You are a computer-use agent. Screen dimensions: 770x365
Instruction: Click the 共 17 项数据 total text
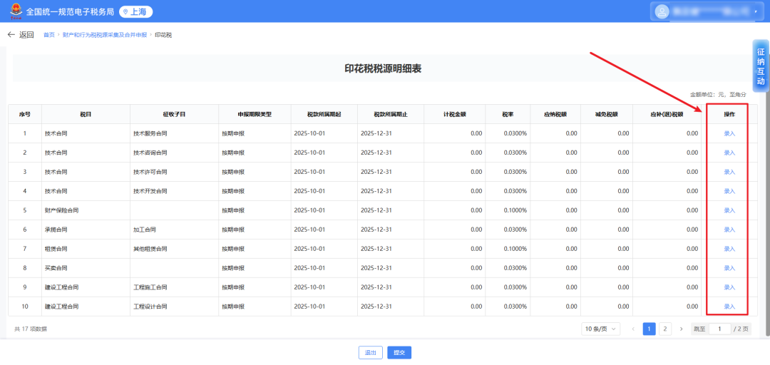coord(31,329)
